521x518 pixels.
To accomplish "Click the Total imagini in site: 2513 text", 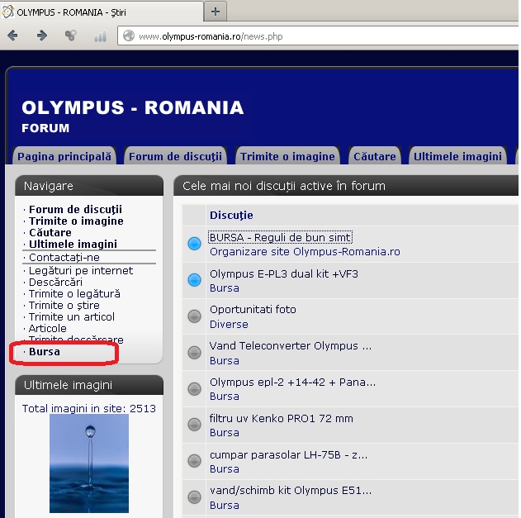I will tap(88, 408).
